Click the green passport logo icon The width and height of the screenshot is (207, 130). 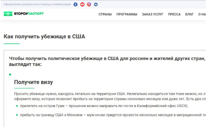(8, 14)
